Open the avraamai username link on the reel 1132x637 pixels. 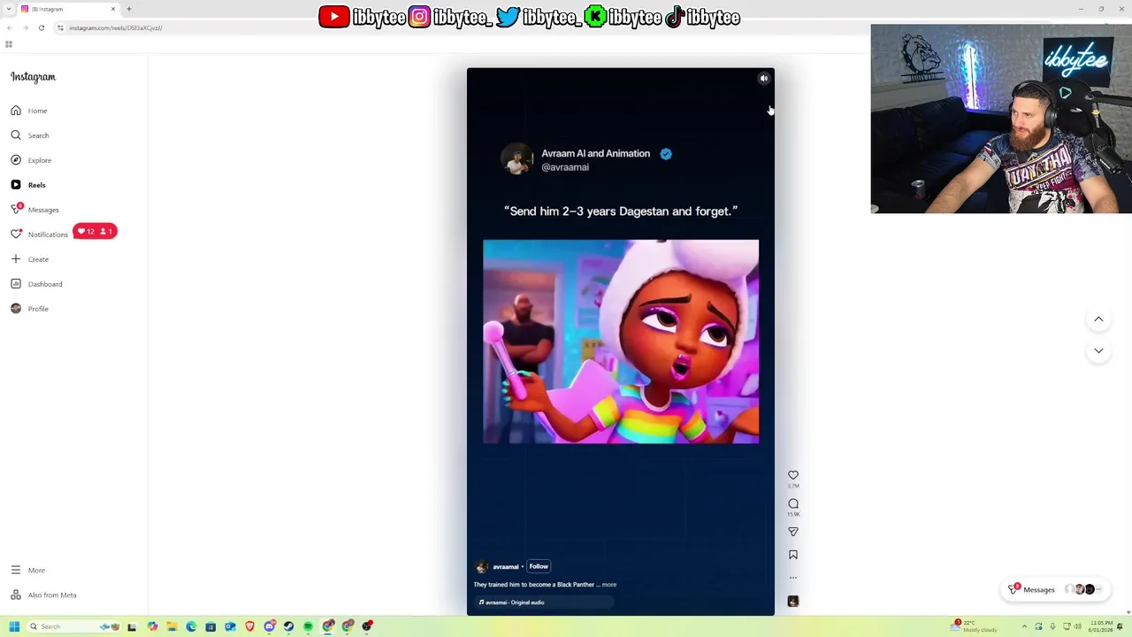(506, 567)
